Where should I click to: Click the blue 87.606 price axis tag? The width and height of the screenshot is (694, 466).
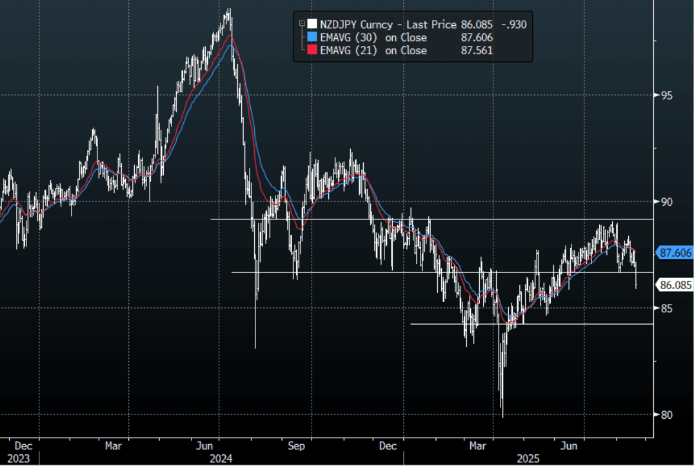click(674, 252)
